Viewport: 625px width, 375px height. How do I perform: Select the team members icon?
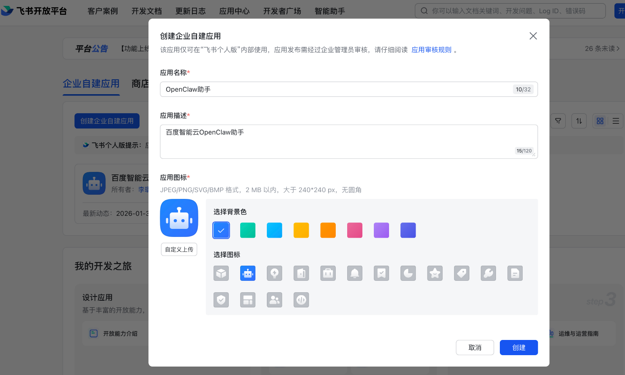pos(274,300)
